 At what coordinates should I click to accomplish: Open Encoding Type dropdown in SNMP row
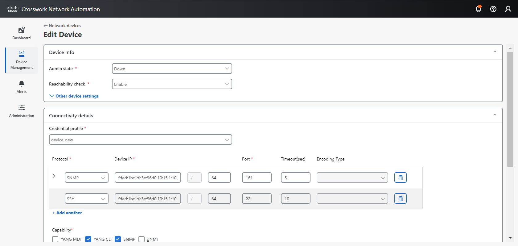coord(352,177)
